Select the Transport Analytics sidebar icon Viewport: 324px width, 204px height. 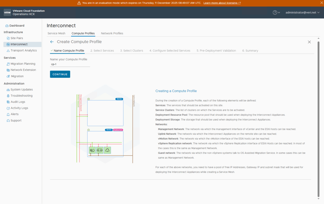click(x=8, y=50)
